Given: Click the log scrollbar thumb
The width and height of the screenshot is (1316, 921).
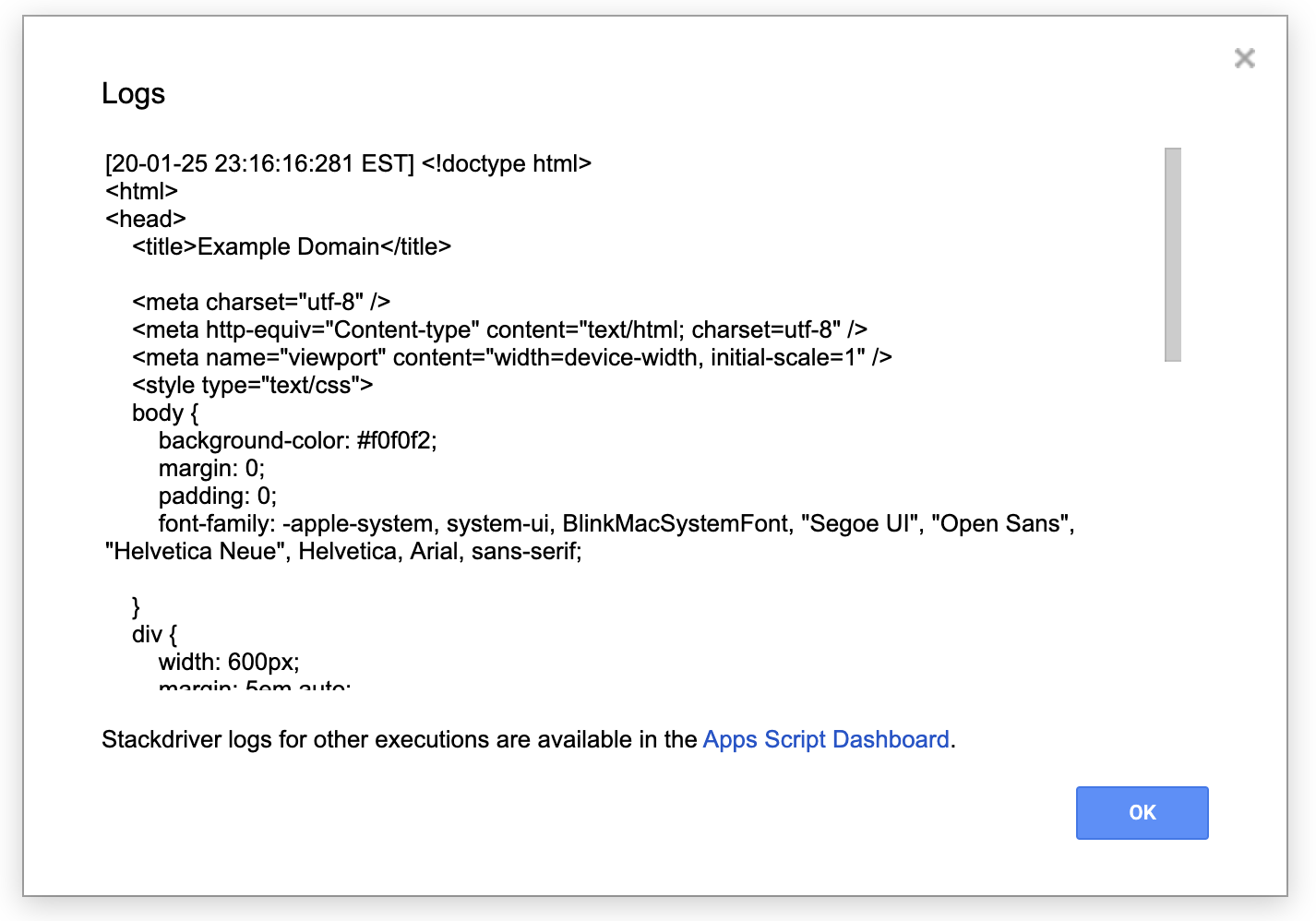Looking at the screenshot, I should tap(1173, 254).
